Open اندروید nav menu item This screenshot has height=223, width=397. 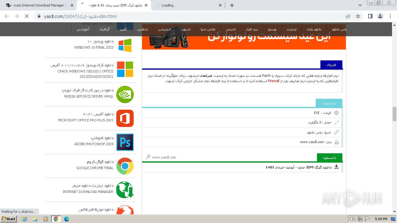[x=185, y=29]
